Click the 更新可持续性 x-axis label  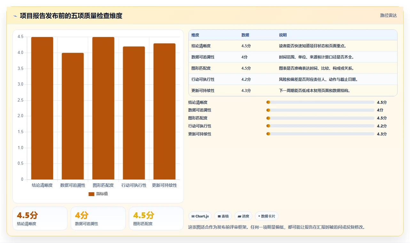point(164,185)
